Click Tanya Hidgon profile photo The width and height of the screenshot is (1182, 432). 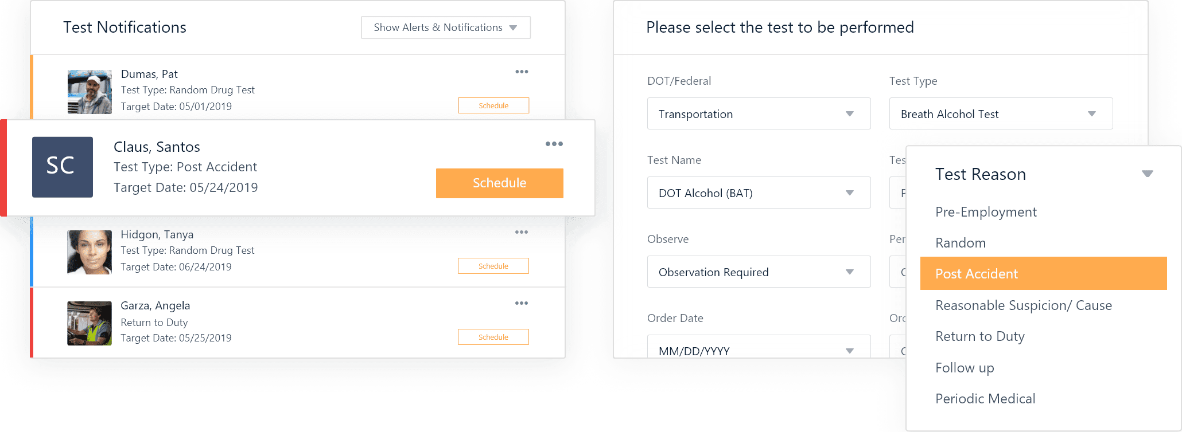click(90, 252)
